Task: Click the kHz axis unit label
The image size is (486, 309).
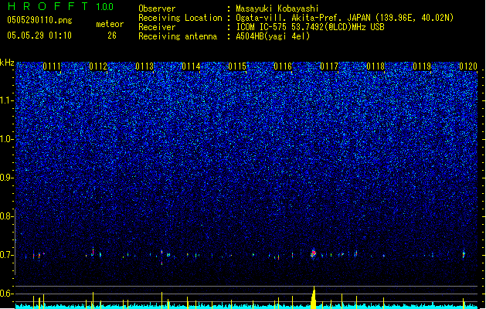Action: [7, 63]
